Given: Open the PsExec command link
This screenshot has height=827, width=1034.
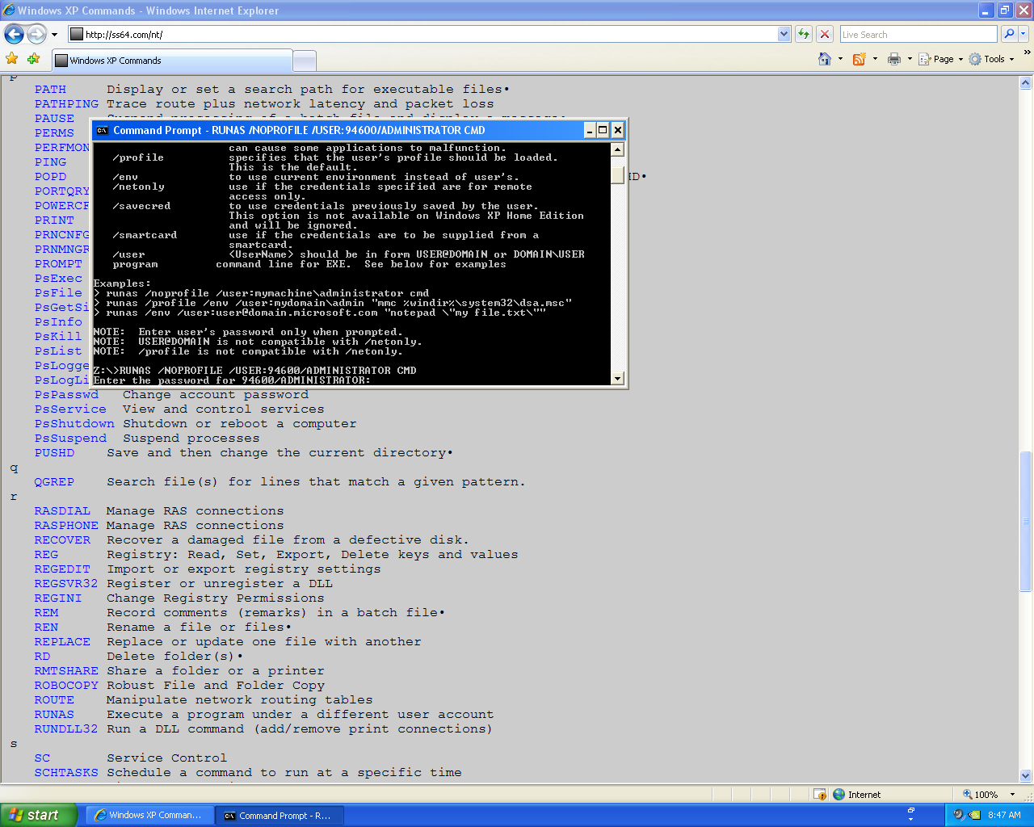Looking at the screenshot, I should (x=58, y=278).
